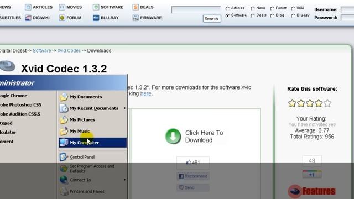Open uTorrent from Start menu
This screenshot has height=199, width=354.
(7, 142)
